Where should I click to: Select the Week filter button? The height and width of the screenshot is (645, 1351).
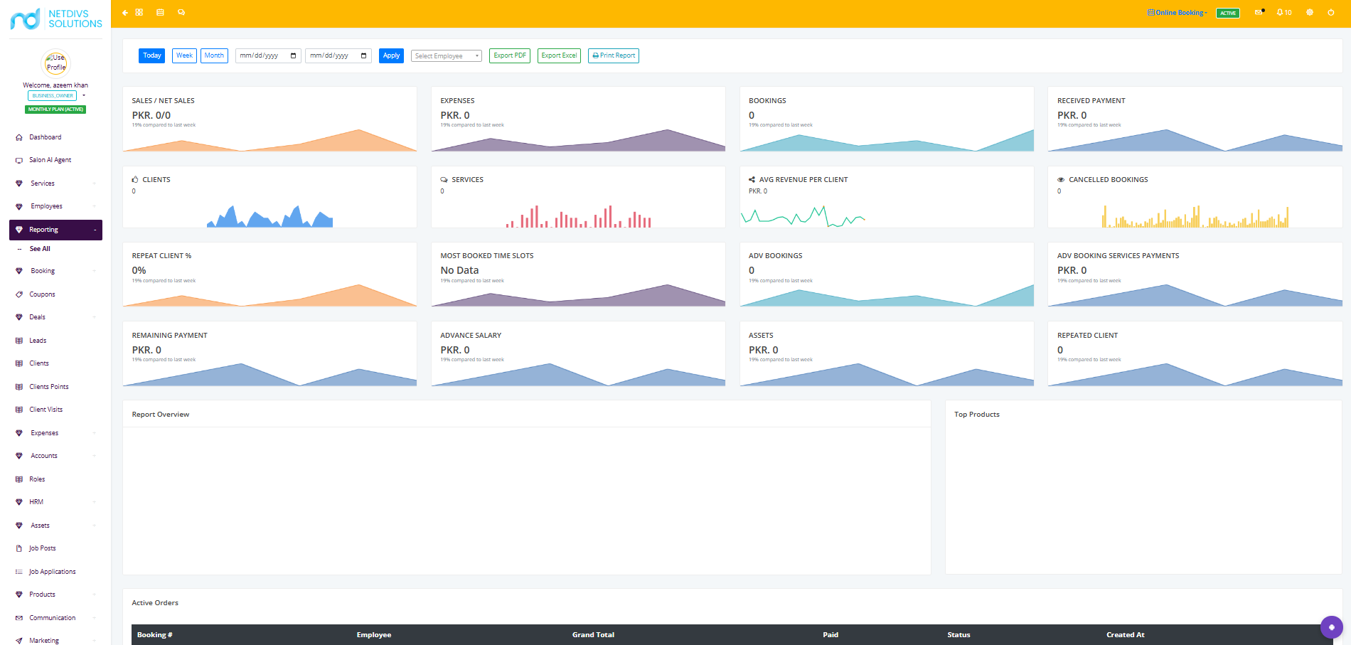pos(184,55)
